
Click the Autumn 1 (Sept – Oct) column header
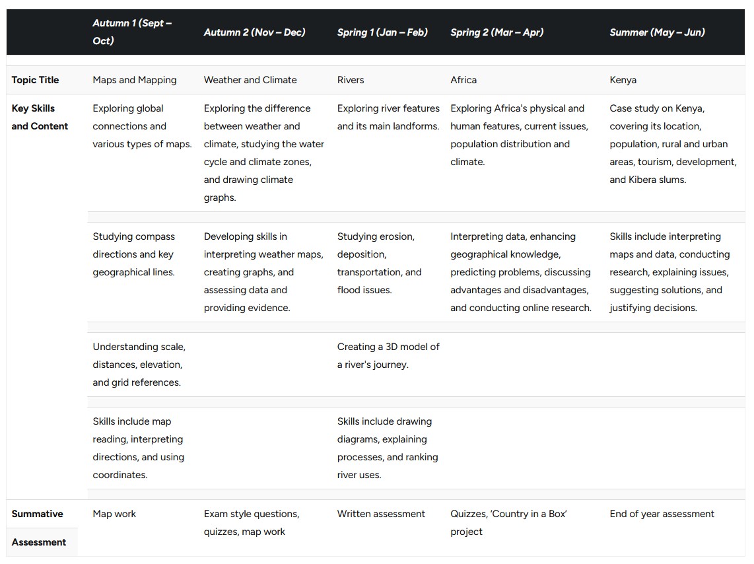pyautogui.click(x=132, y=32)
